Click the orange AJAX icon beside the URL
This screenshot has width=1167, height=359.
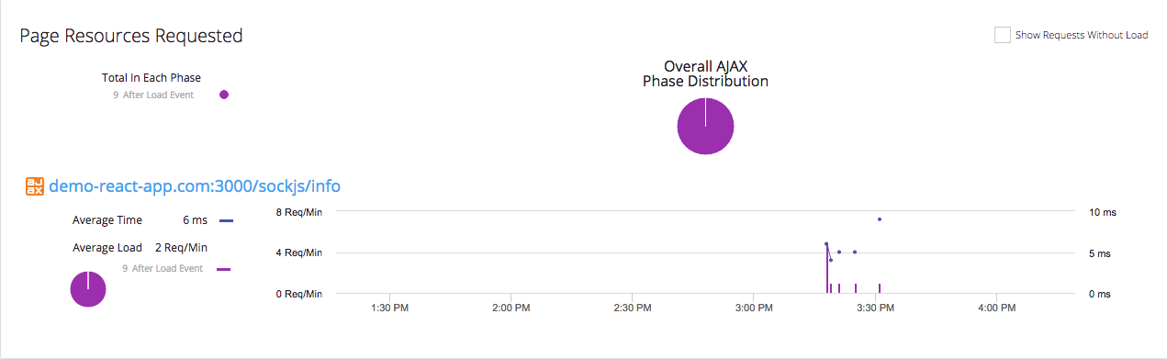click(x=34, y=186)
